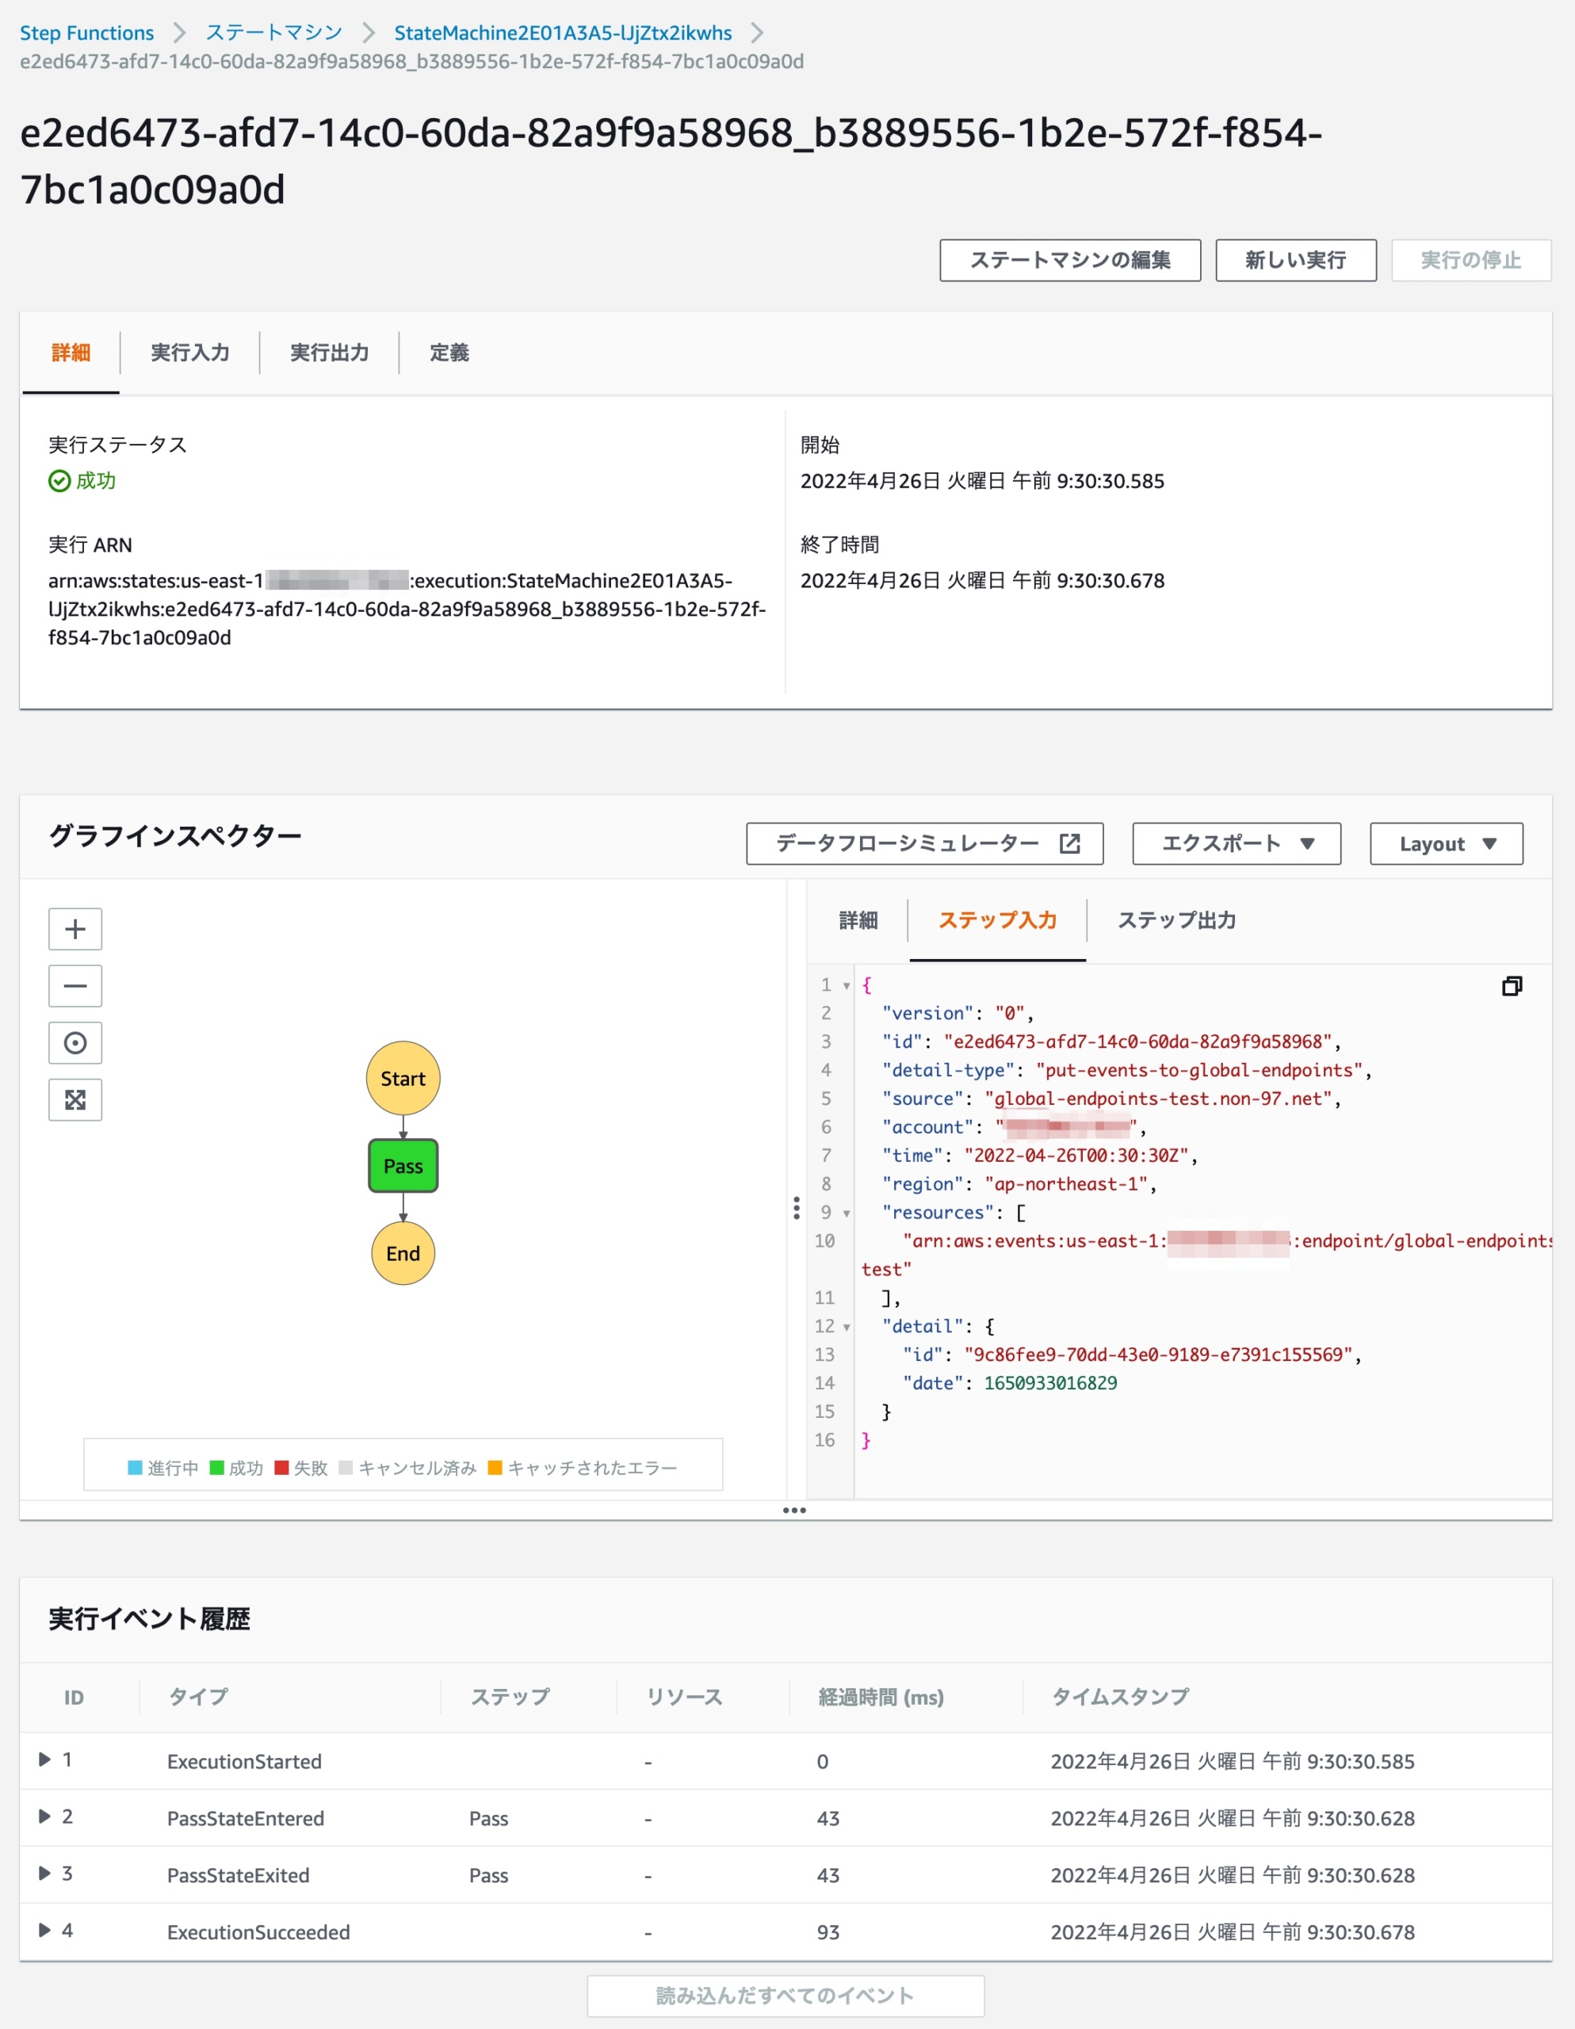Screen dimensions: 1575x2029
Task: Click JSON date value 1650933016829
Action: pos(1050,1383)
